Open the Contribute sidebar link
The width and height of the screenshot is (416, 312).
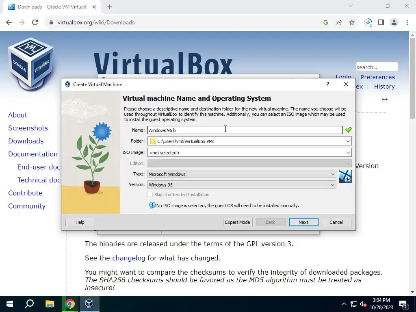pos(26,193)
